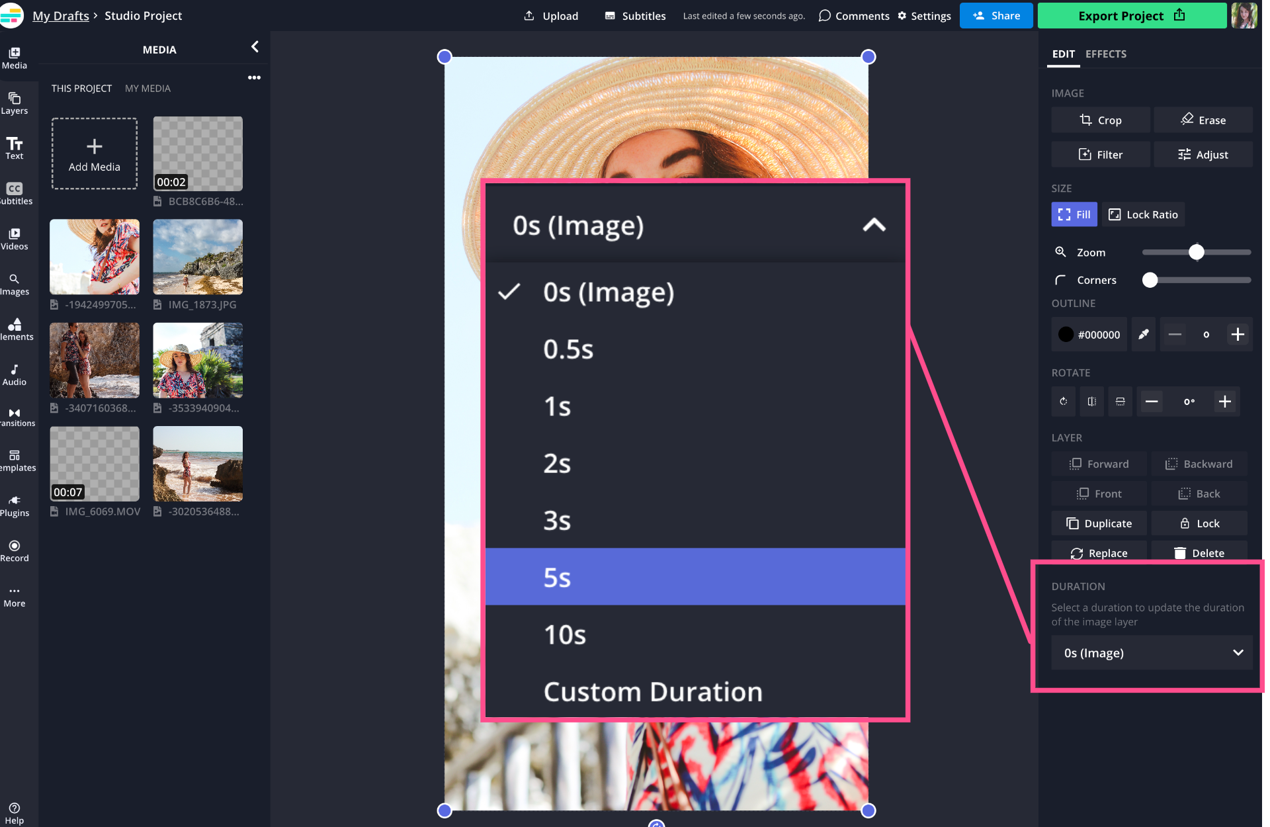Toggle Lock on the layer
Viewport: 1270px width, 827px height.
(1199, 523)
